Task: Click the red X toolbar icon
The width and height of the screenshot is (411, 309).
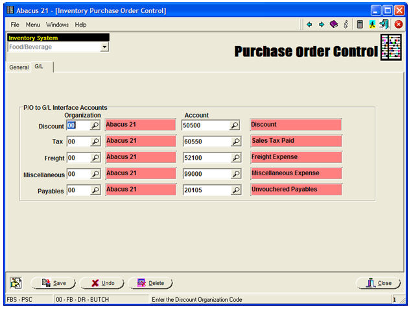Action: (x=399, y=25)
